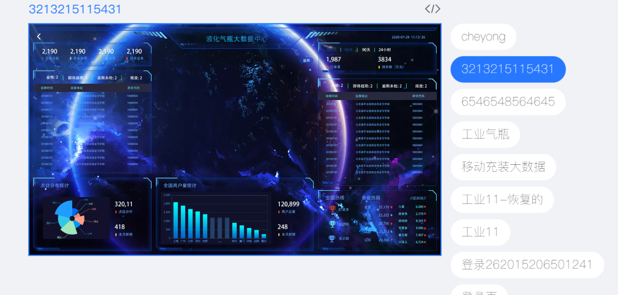Click the 各省热销 heading
Image resolution: width=618 pixels, height=295 pixels.
tap(371, 198)
